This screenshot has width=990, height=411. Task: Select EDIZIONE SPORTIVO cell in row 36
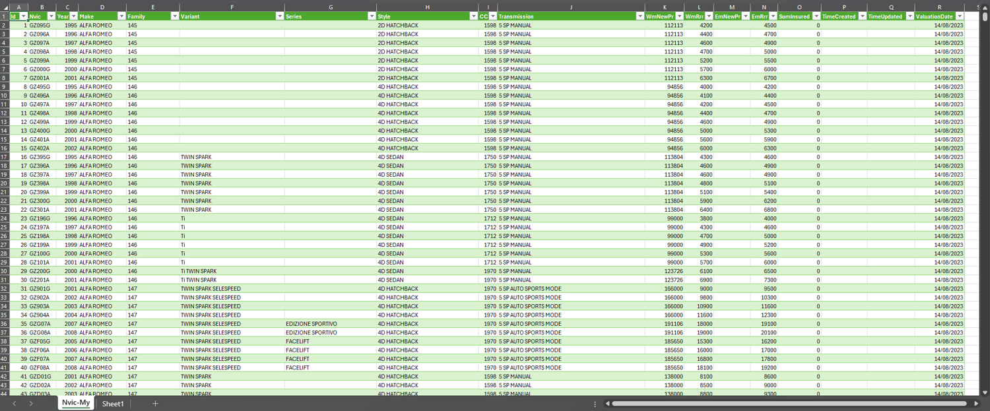point(331,324)
